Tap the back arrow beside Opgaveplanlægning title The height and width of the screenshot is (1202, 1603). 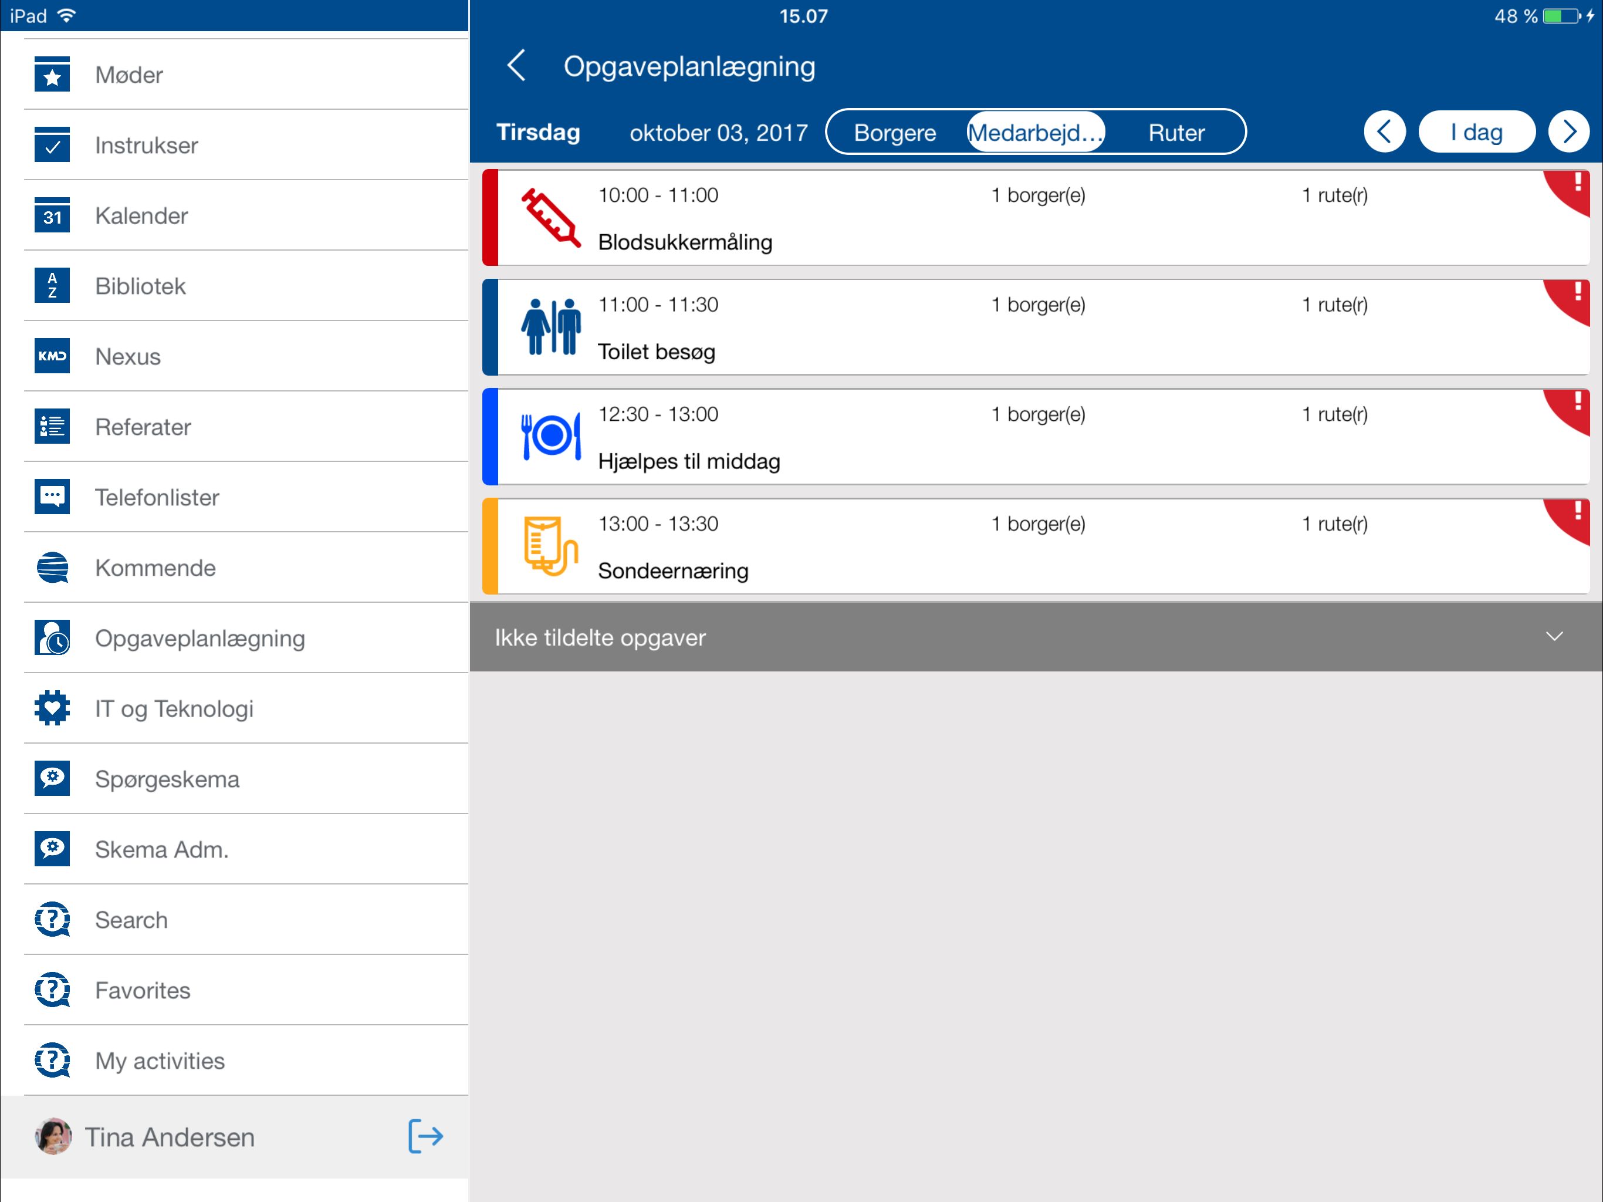click(x=516, y=66)
